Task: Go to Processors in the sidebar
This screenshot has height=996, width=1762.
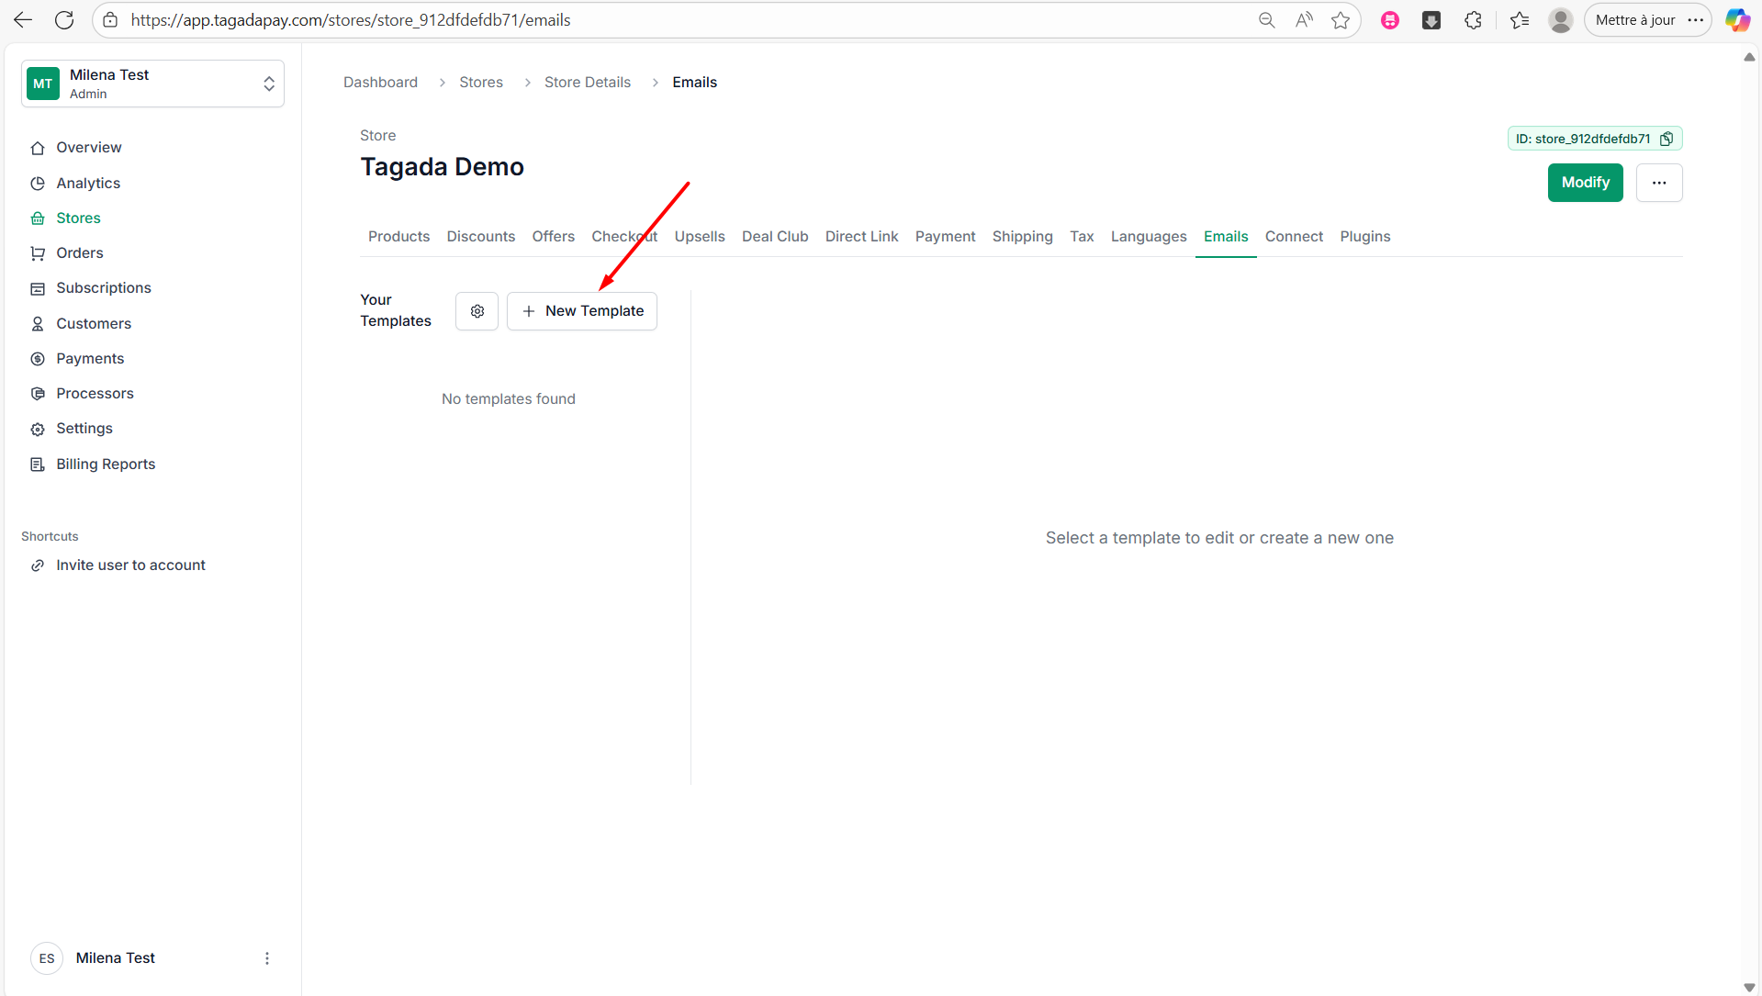Action: click(x=95, y=393)
